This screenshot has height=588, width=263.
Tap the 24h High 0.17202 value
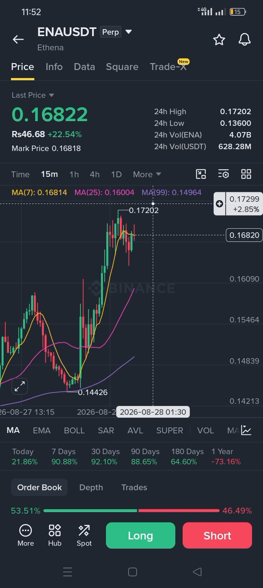(236, 112)
